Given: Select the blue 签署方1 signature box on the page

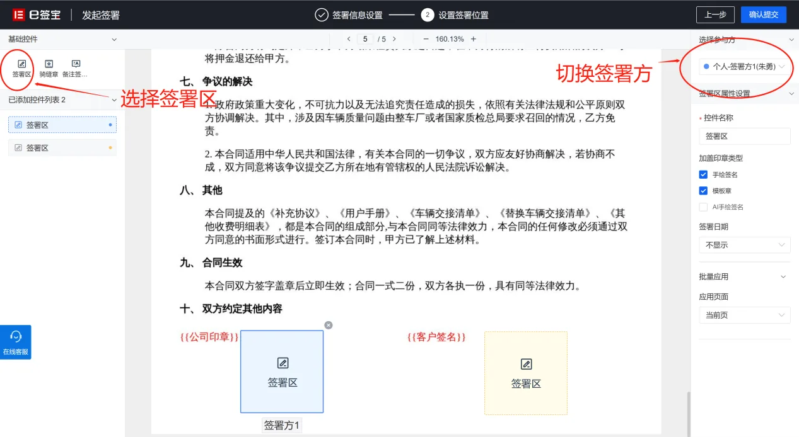Looking at the screenshot, I should pos(282,372).
